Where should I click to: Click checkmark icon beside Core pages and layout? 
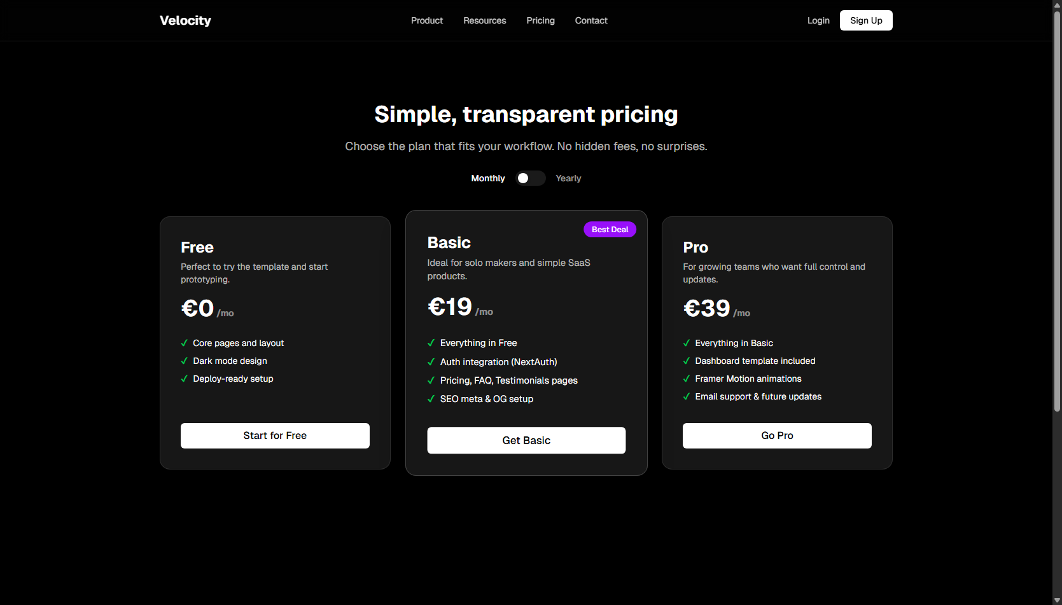click(x=184, y=343)
